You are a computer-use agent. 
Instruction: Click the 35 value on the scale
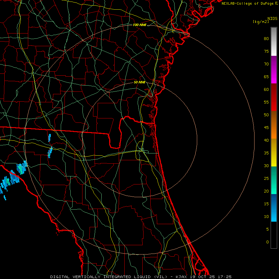coord(266,153)
